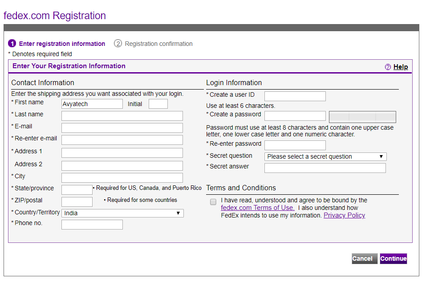Focus the E-mail field
The height and width of the screenshot is (283, 426).
click(122, 128)
